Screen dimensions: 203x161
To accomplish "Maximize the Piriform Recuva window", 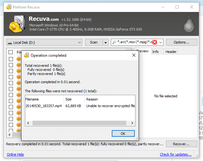I will (x=177, y=7).
